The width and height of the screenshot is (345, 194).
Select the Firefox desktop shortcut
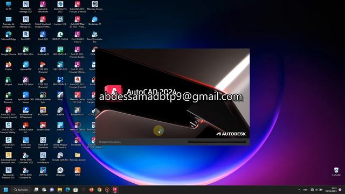[9, 66]
